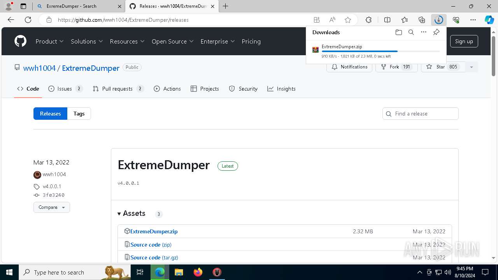Open Browser essentials icon
The image size is (498, 280).
(x=456, y=20)
